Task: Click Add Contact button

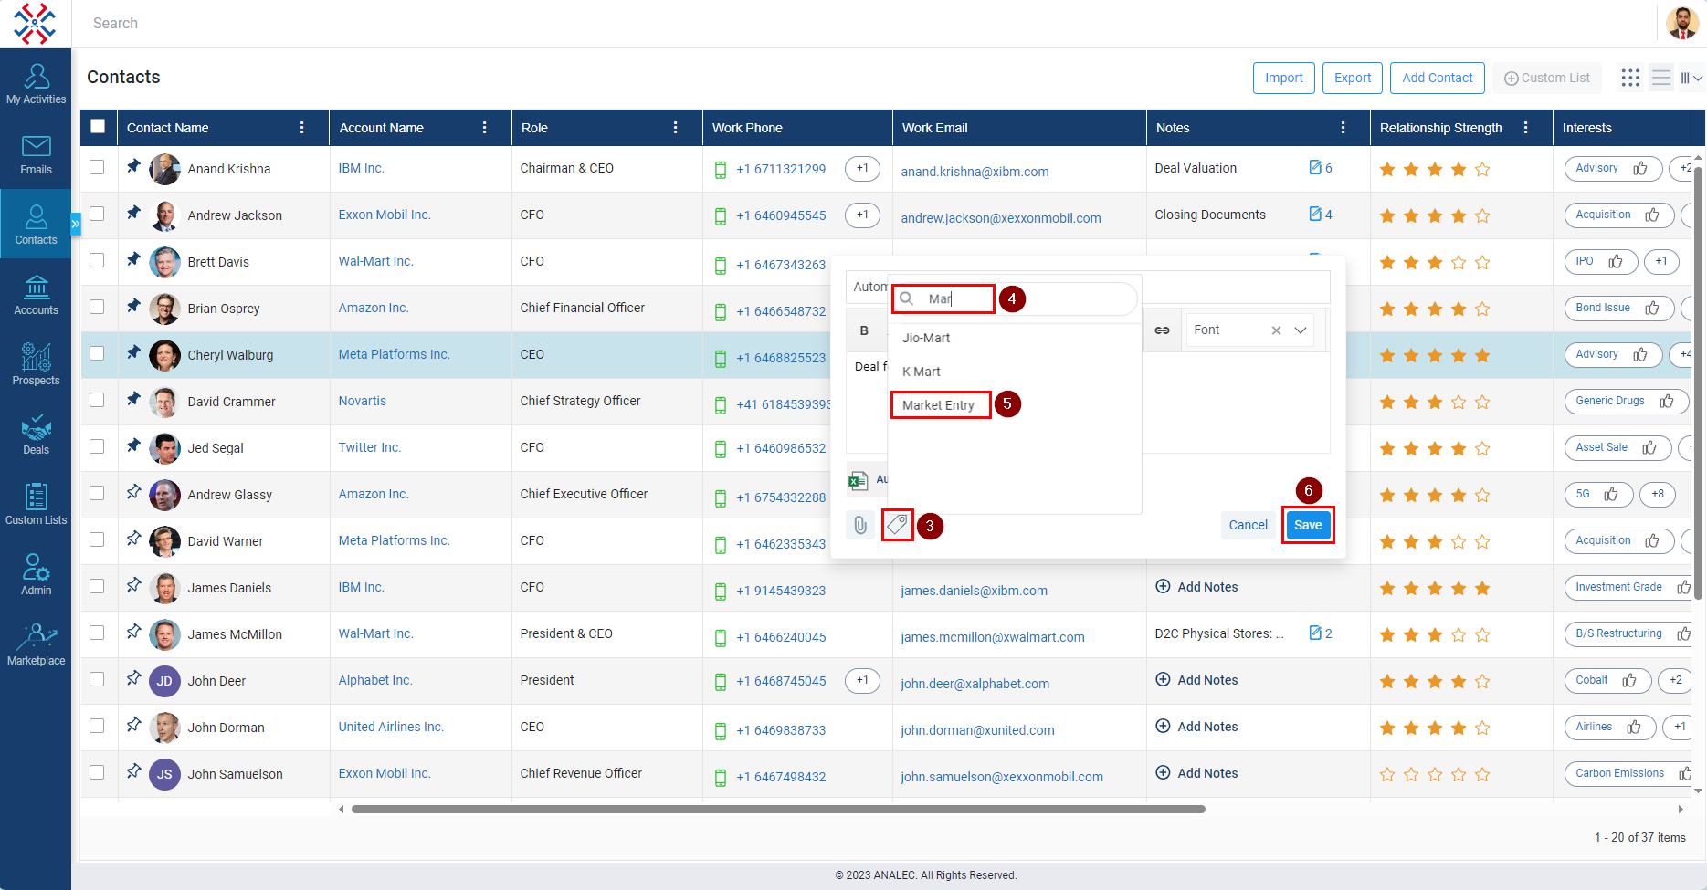Action: click(x=1438, y=78)
